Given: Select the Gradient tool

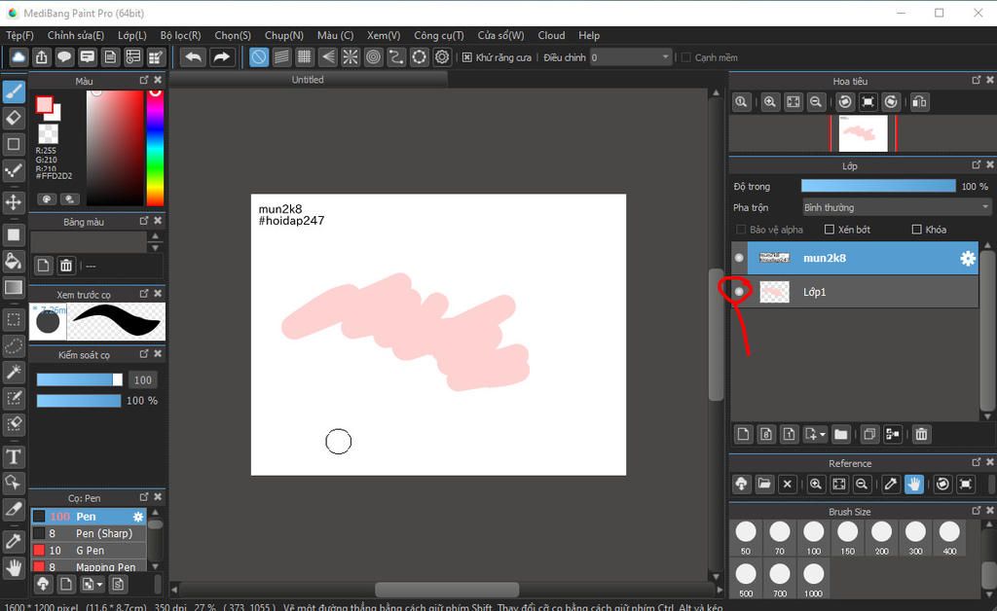Looking at the screenshot, I should (14, 288).
